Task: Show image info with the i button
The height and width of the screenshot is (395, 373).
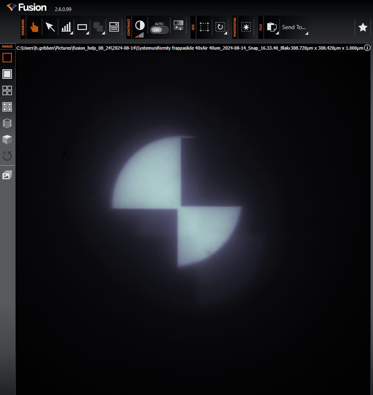Action: click(367, 48)
